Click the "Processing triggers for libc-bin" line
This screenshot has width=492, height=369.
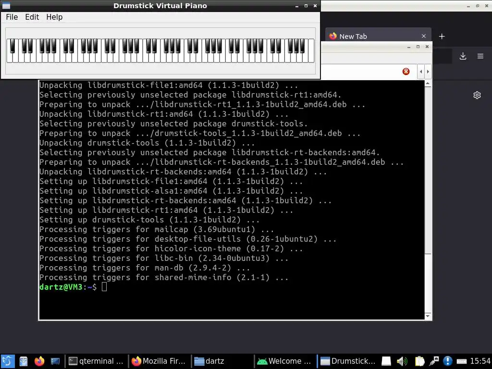tap(164, 258)
